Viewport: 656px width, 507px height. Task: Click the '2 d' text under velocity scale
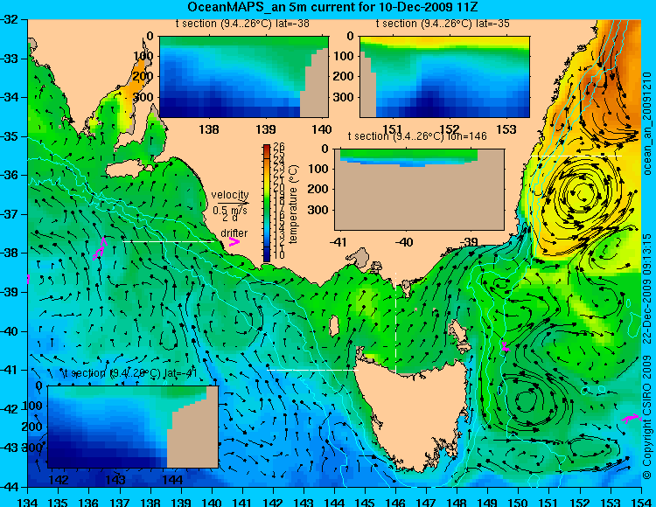(x=230, y=218)
